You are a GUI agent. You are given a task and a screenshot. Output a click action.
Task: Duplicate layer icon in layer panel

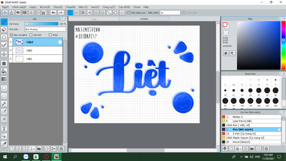click(47, 149)
